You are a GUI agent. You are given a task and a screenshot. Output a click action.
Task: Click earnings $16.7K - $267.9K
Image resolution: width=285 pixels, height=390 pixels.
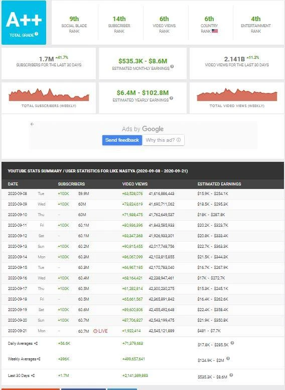[213, 268]
